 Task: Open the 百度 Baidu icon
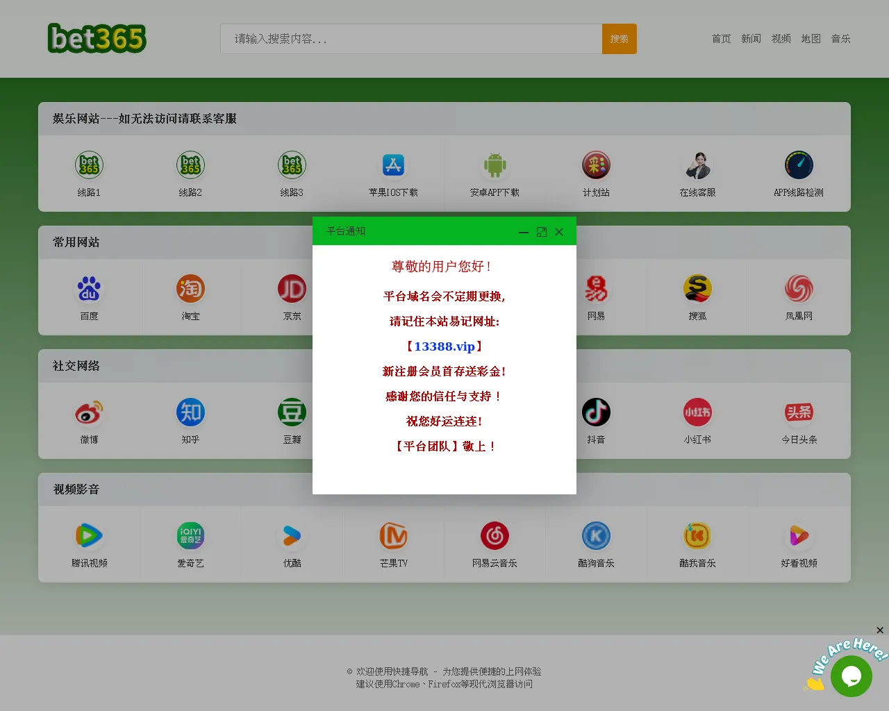[89, 289]
